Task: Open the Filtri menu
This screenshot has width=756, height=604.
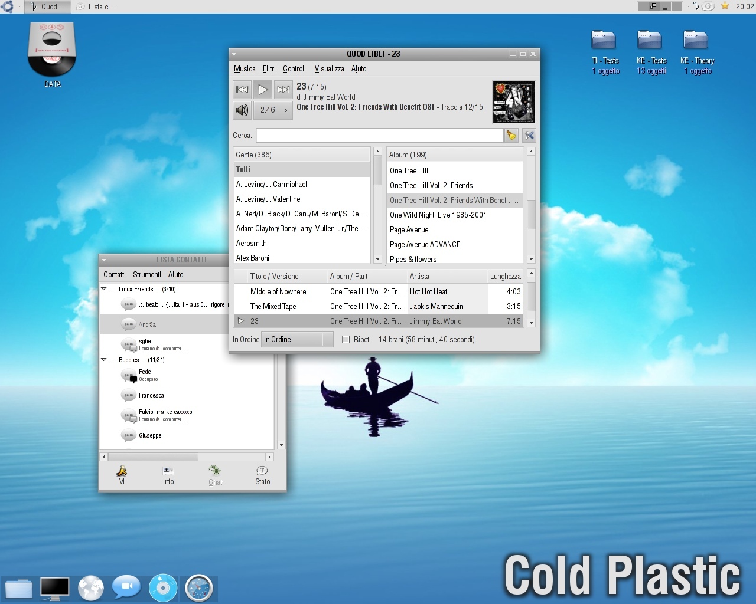Action: 269,68
